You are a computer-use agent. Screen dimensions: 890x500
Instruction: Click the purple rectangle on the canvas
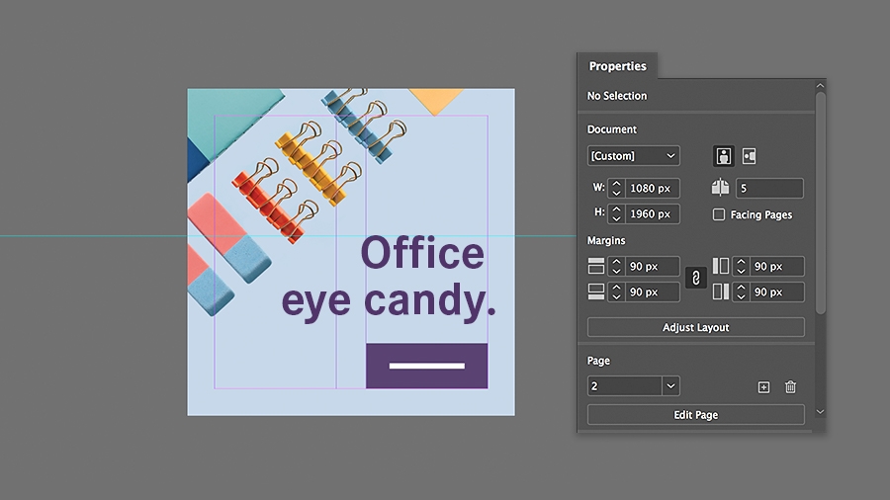(427, 366)
